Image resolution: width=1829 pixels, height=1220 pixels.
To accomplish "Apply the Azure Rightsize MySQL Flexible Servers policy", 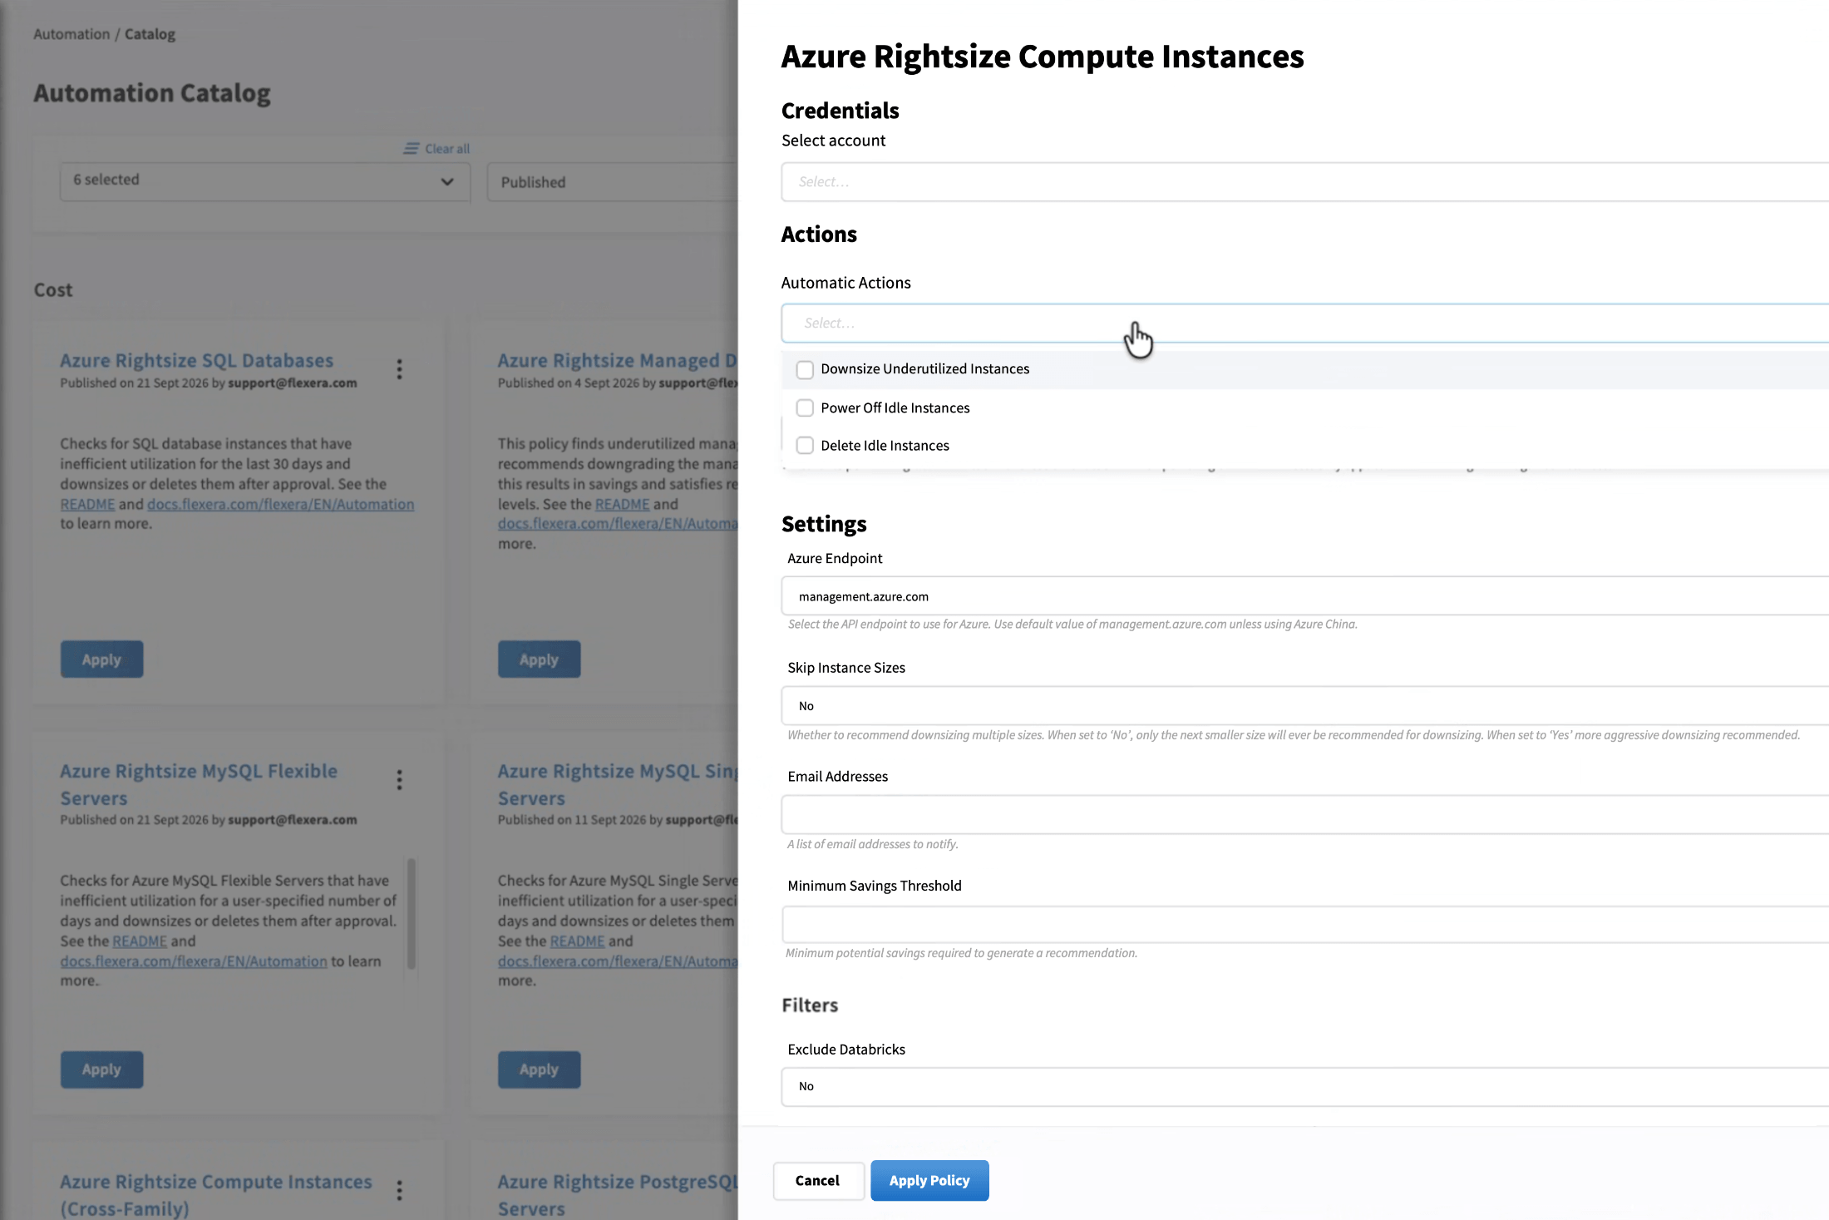I will [x=101, y=1069].
